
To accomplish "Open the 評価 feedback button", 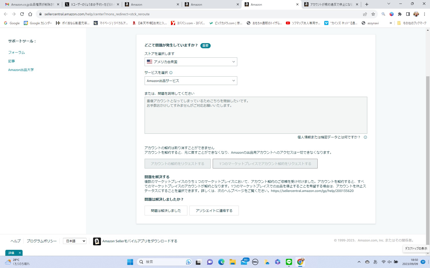I will pos(11,253).
